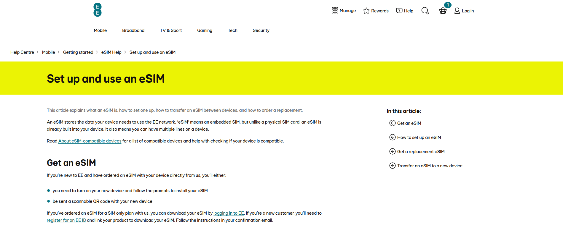This screenshot has height=225, width=563.
Task: Open register for an EE ID link
Action: (x=66, y=220)
